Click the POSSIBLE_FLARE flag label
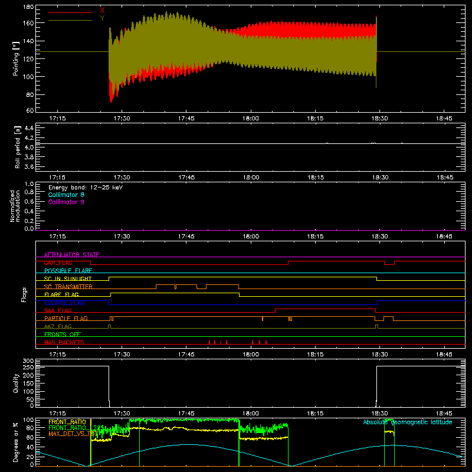The image size is (472, 472). coord(68,271)
